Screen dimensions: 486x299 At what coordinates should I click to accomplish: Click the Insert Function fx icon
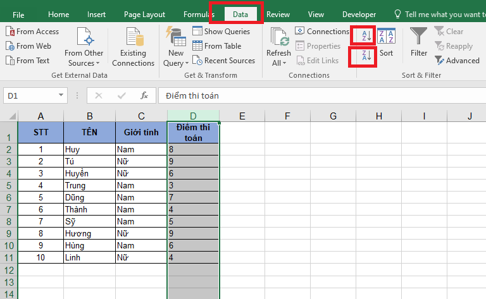point(144,95)
